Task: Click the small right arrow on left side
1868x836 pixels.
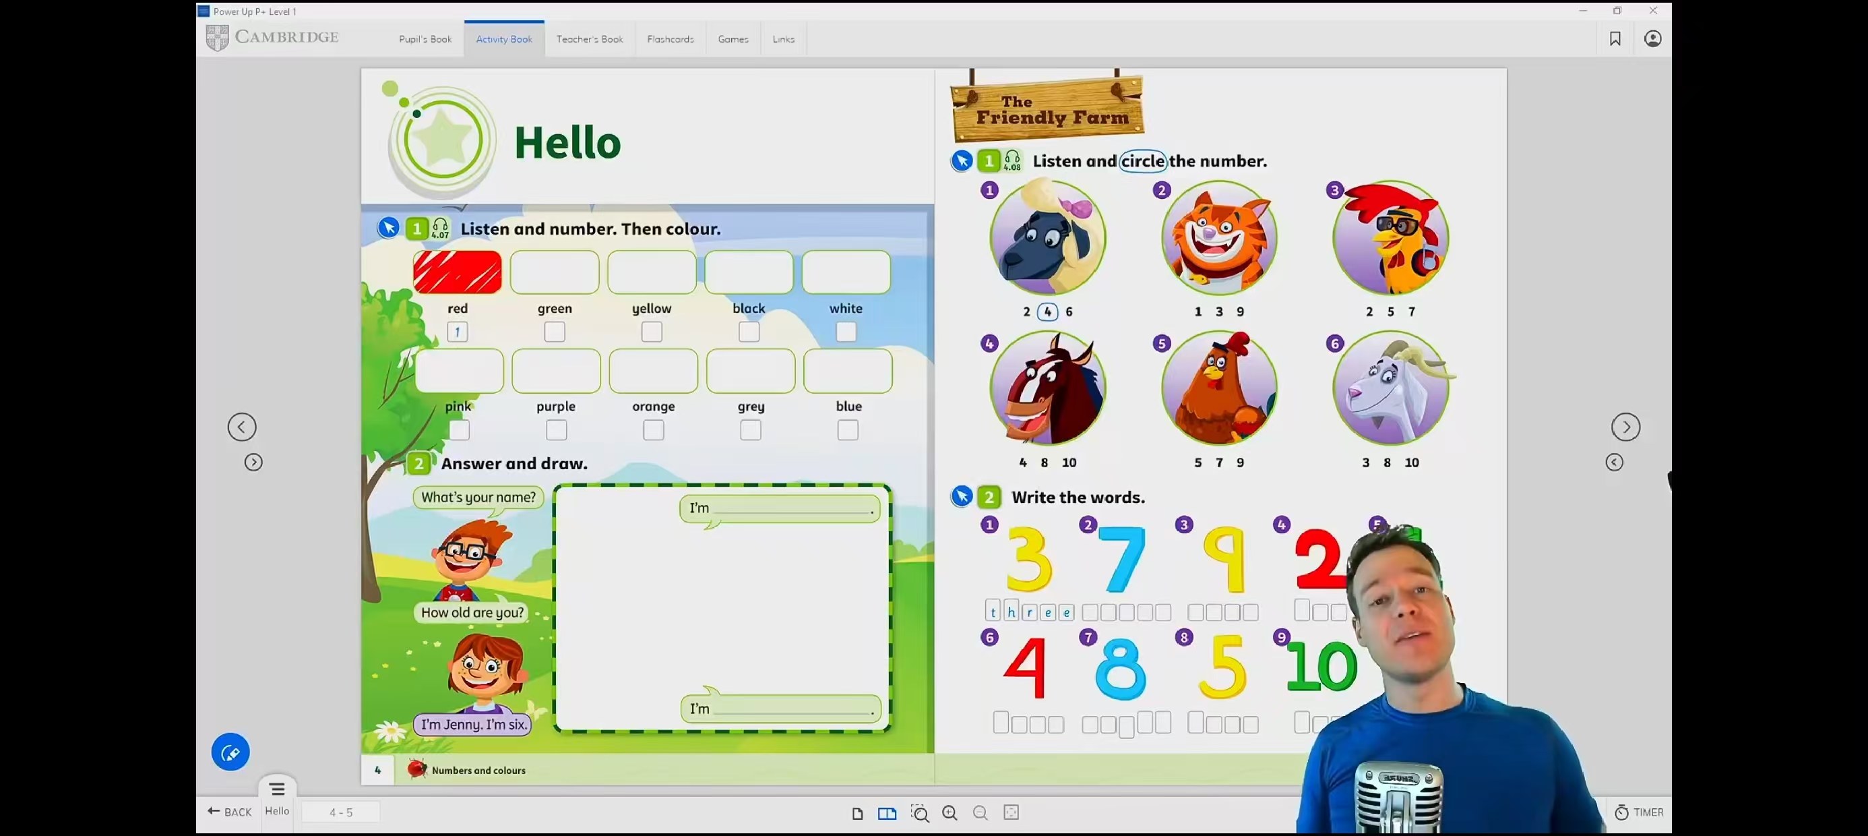Action: click(253, 462)
